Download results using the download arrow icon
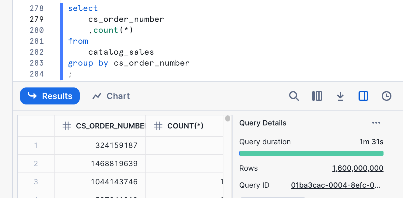The height and width of the screenshot is (198, 403). [340, 96]
